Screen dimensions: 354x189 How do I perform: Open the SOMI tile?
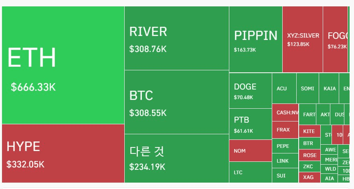[x=307, y=89]
